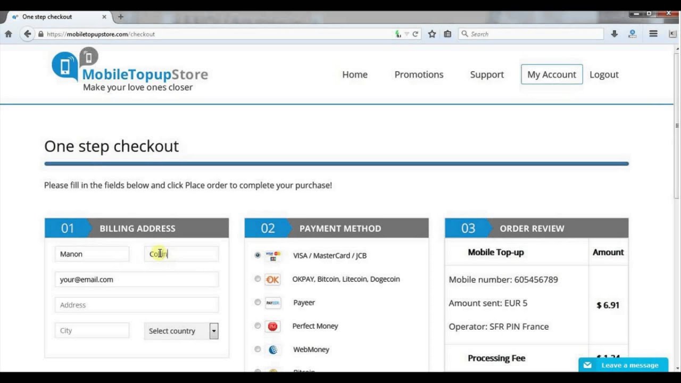The image size is (681, 383).
Task: Click the OKPAY payment logo icon
Action: [x=272, y=279]
